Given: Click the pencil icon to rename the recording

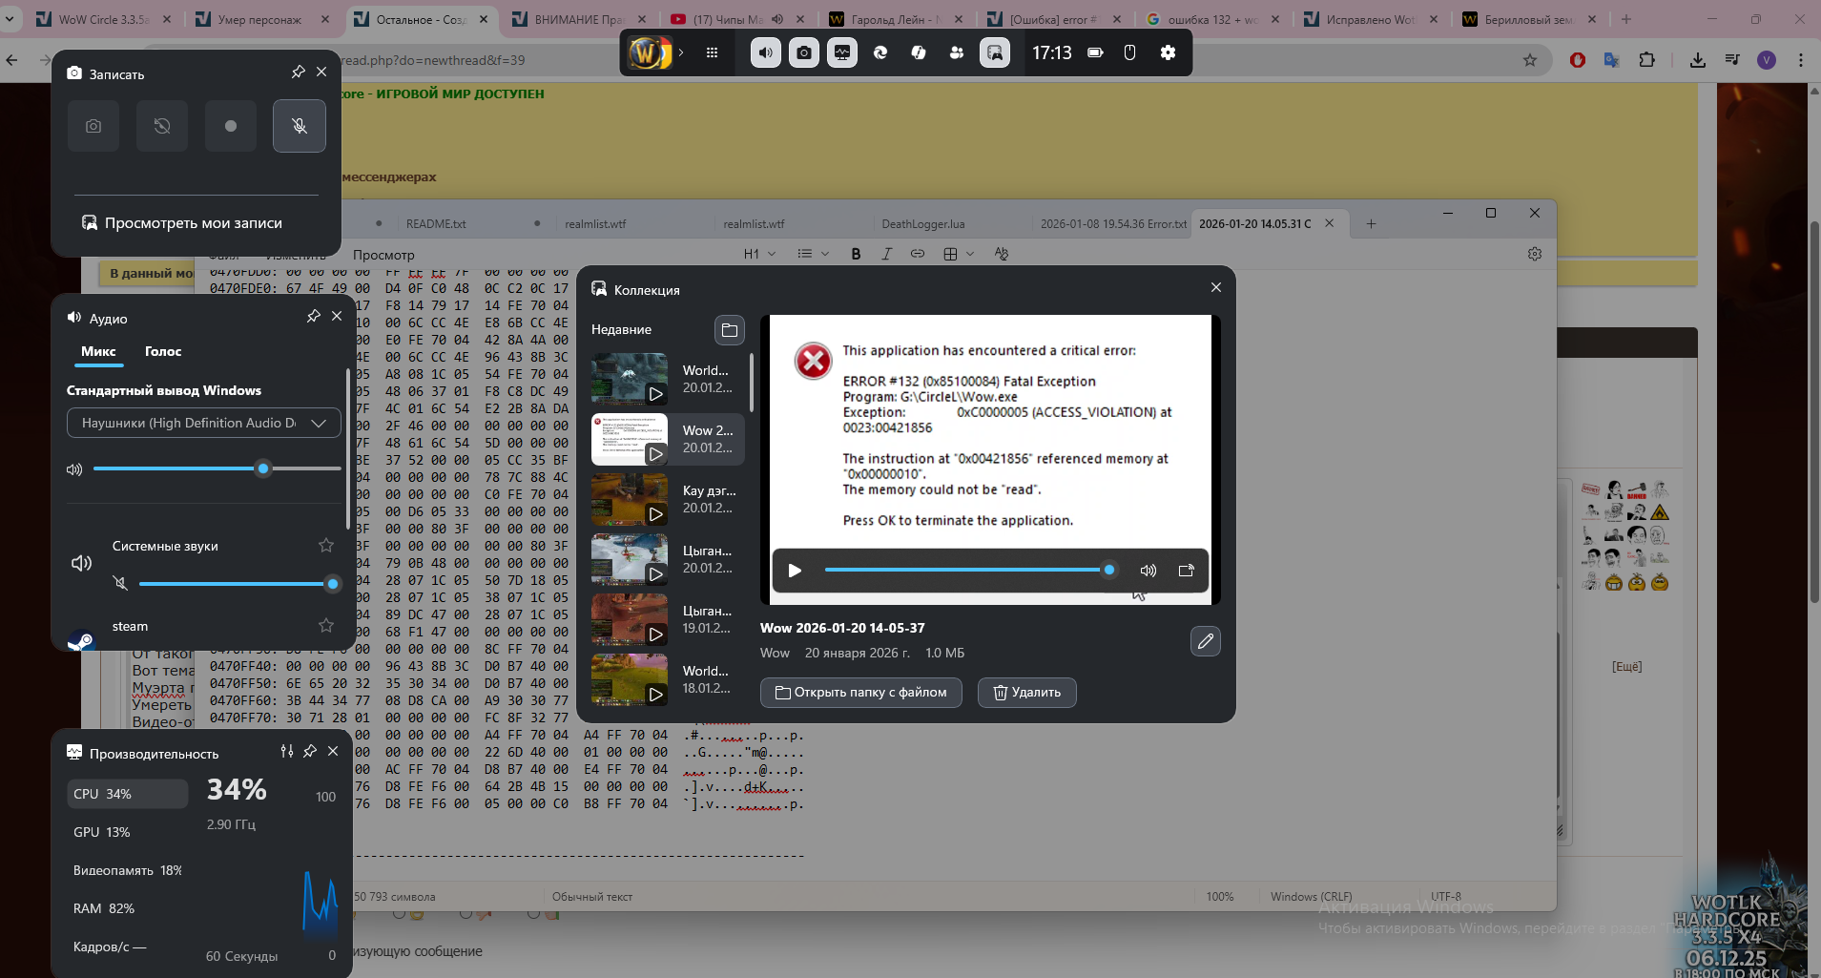Looking at the screenshot, I should 1205,641.
